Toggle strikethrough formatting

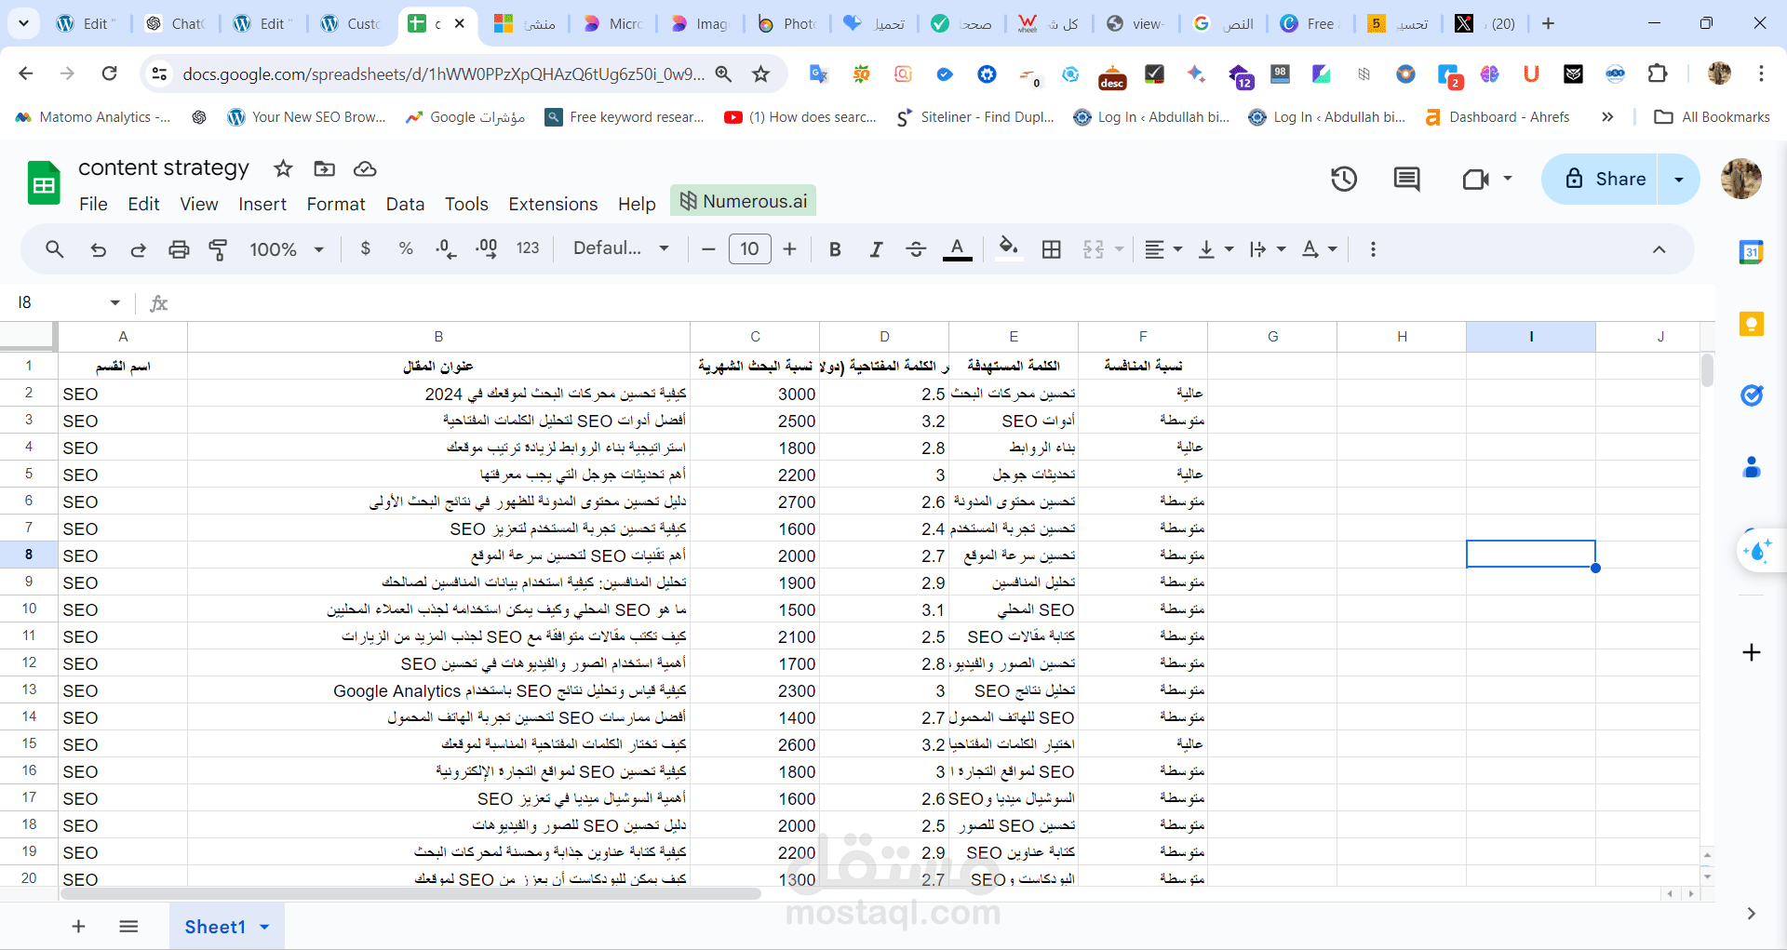click(916, 248)
